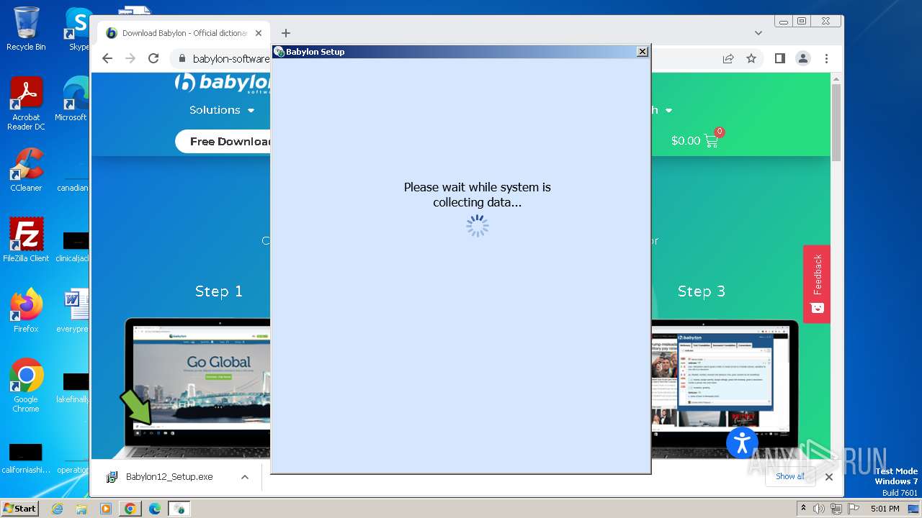Click the Chrome address bar URL

230,59
